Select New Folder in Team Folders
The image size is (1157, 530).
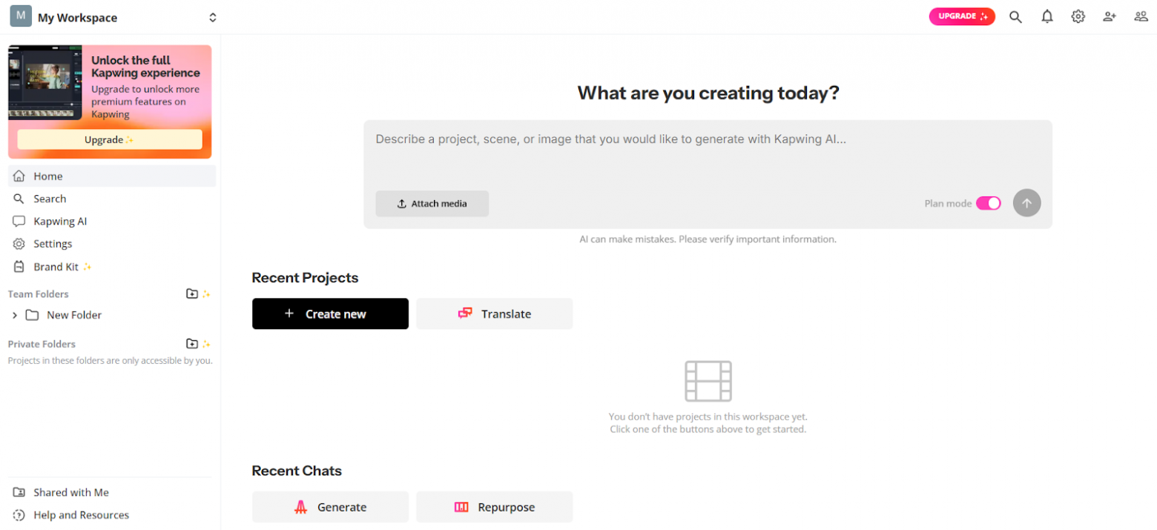click(73, 315)
